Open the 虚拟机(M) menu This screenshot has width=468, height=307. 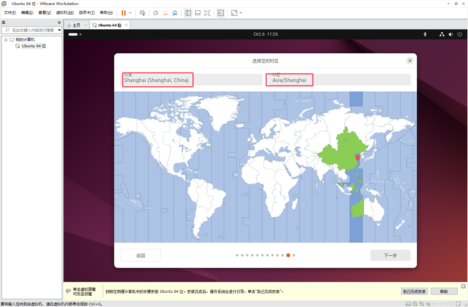click(x=65, y=13)
